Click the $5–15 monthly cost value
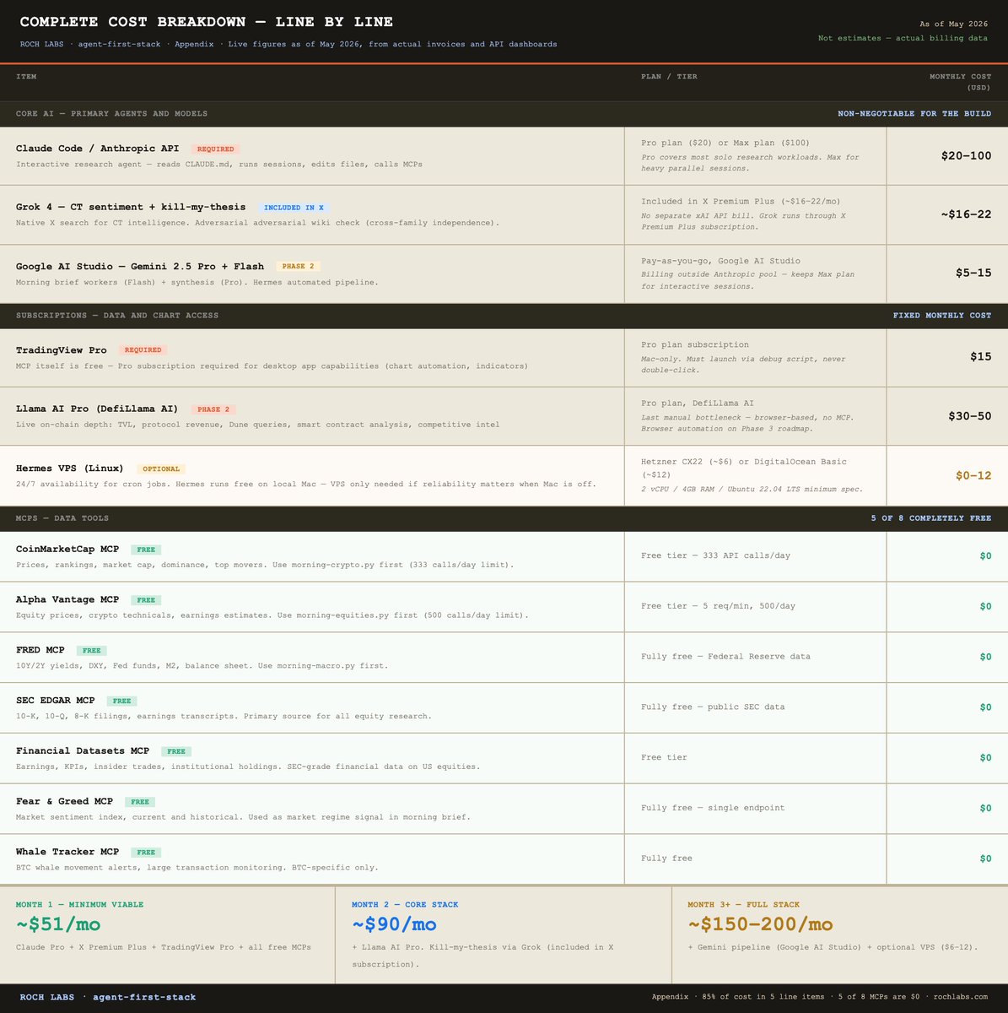This screenshot has height=1013, width=1008. 973,273
